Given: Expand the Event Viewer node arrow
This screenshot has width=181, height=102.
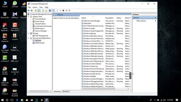Looking at the screenshot, I should [x=31, y=22].
